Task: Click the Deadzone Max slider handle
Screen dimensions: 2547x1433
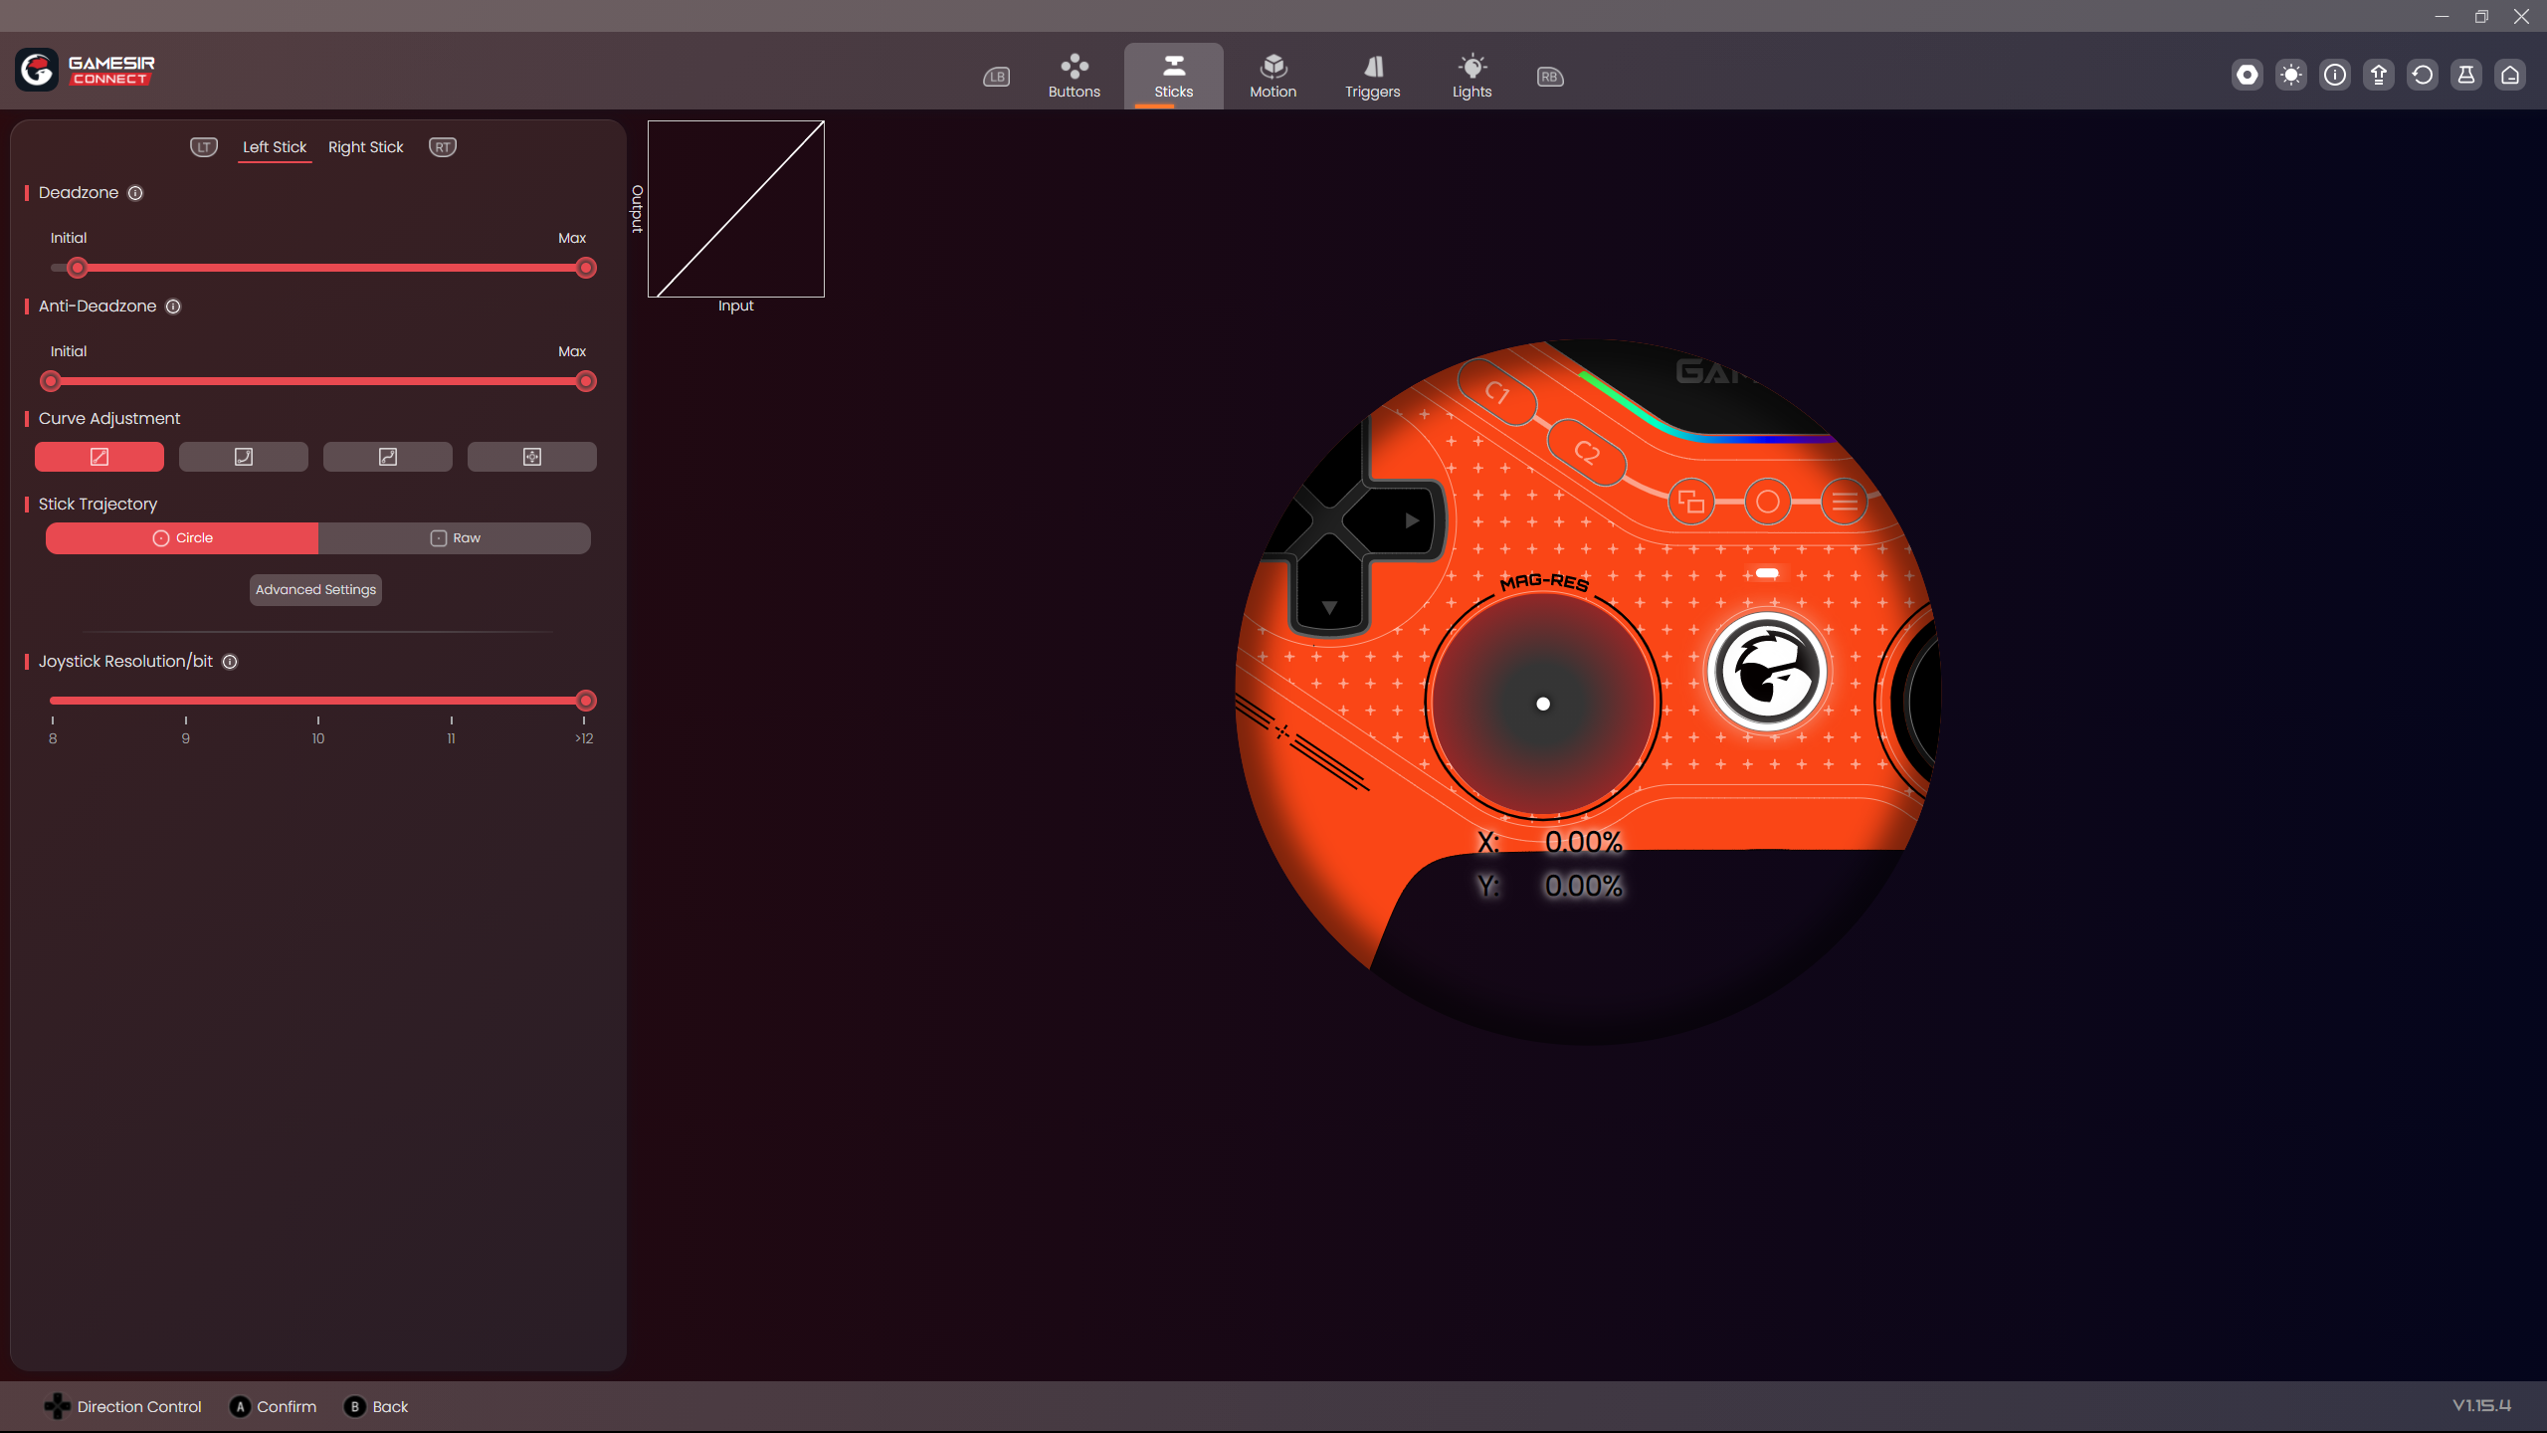Action: 586,268
